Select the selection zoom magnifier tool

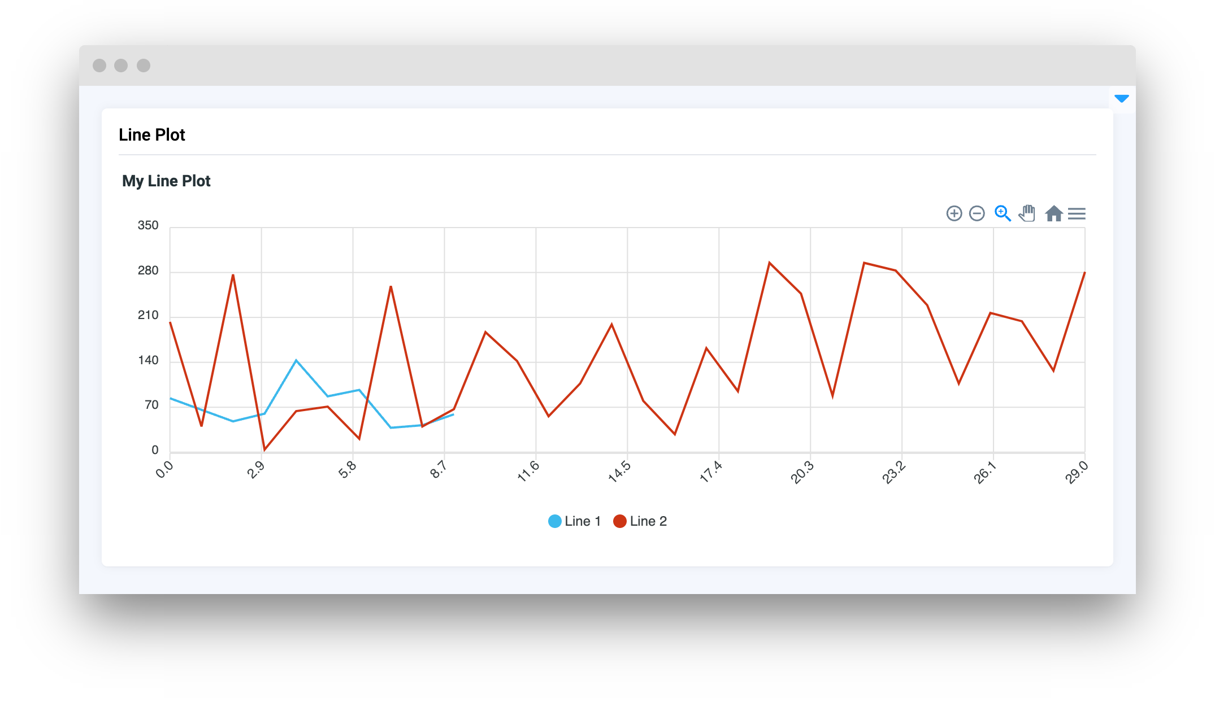click(1002, 213)
